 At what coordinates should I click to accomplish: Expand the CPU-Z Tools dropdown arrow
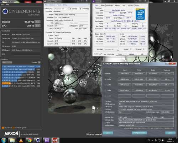[x=125, y=54]
